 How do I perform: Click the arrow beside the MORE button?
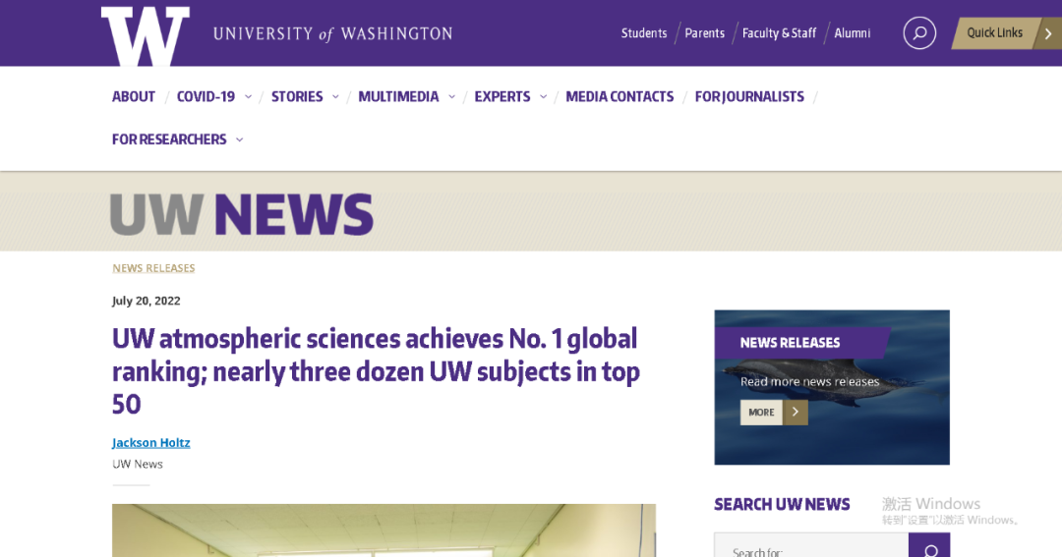click(796, 413)
